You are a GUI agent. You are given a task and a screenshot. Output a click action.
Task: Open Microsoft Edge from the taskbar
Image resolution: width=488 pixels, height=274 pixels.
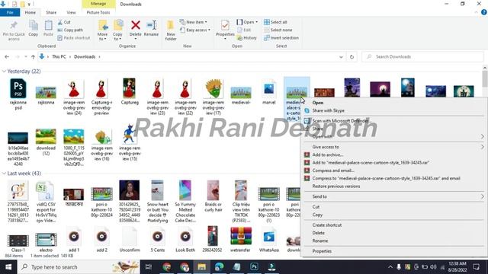(219, 267)
